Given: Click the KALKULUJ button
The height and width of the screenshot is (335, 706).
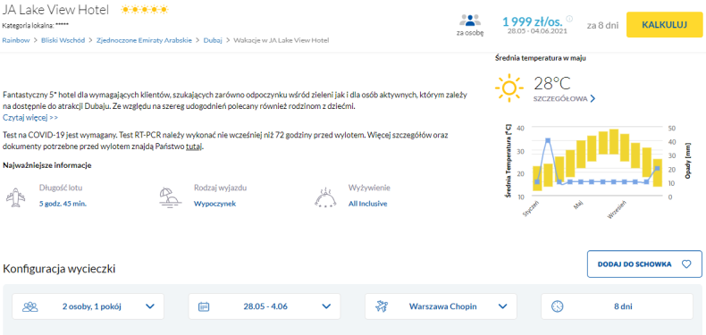Looking at the screenshot, I should 664,25.
